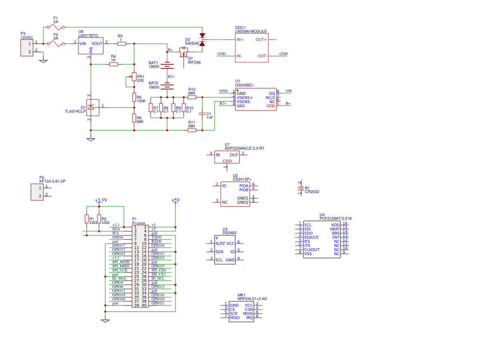
Task: Click the MK1 NRF24L01+2.4G module
Action: coord(241,311)
